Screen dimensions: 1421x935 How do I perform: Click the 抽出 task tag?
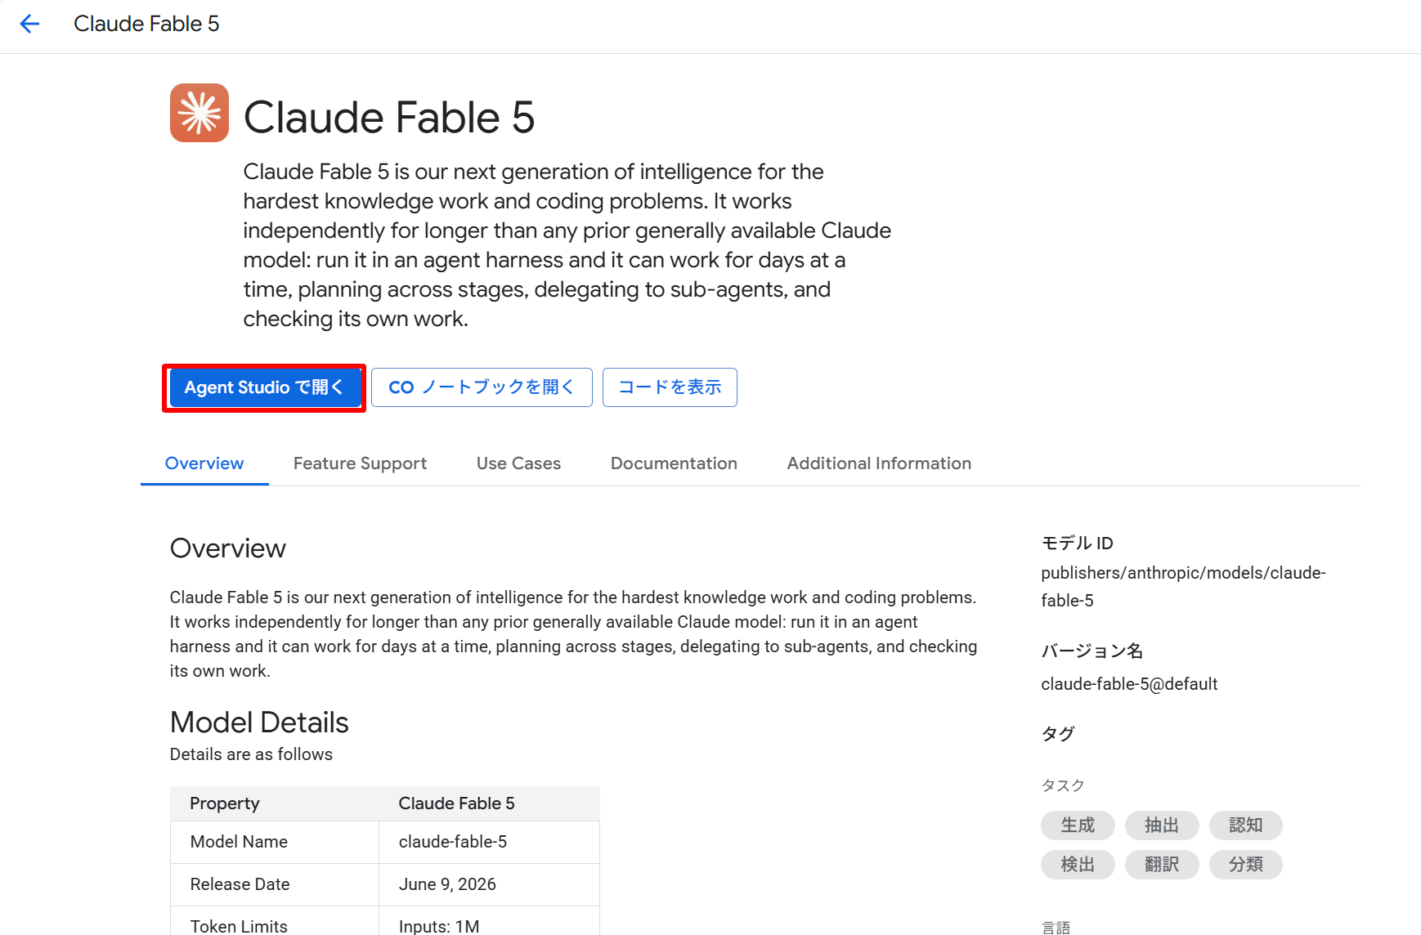click(1162, 825)
